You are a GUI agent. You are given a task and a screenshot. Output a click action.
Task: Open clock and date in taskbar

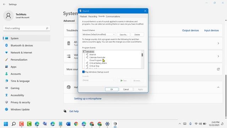[214, 124]
